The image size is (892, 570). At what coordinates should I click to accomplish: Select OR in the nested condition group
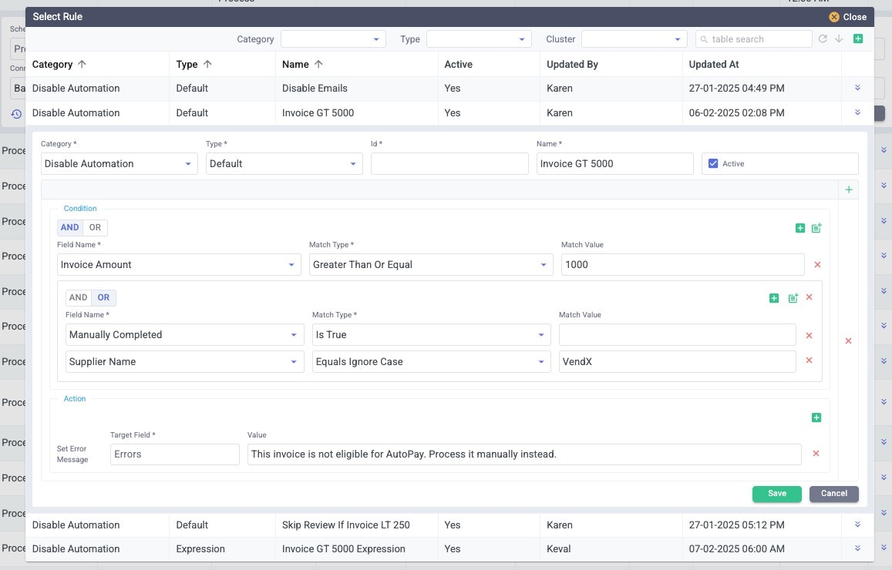tap(103, 297)
